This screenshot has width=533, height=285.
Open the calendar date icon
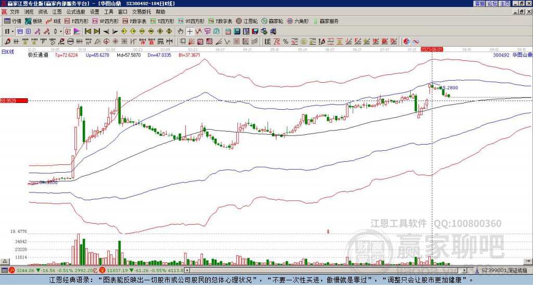click(x=228, y=32)
